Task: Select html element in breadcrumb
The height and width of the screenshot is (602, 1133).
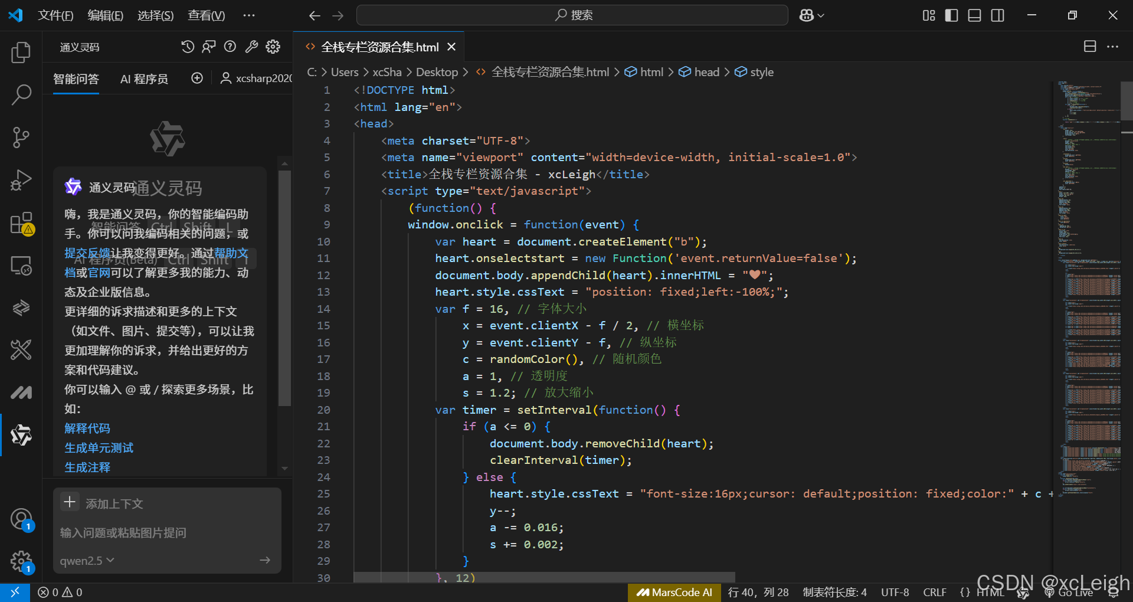Action: 644,72
